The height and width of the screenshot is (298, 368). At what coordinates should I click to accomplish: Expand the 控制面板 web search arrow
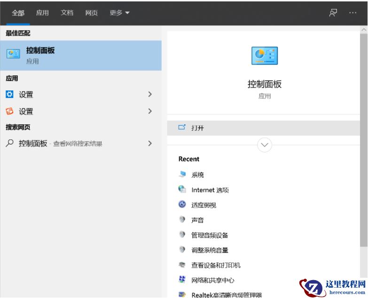coord(150,143)
